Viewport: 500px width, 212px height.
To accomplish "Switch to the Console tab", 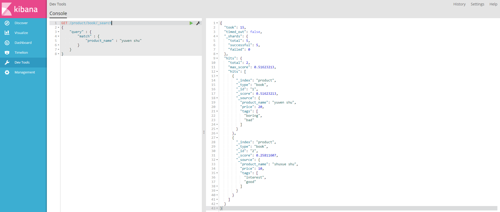I will point(58,13).
